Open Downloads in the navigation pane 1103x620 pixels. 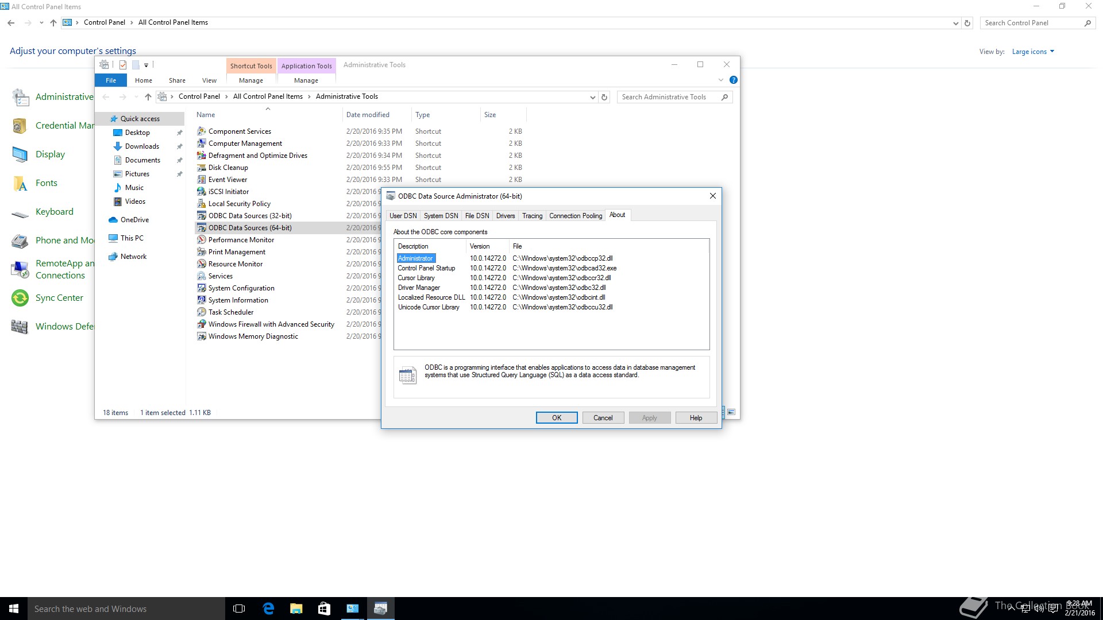(142, 146)
